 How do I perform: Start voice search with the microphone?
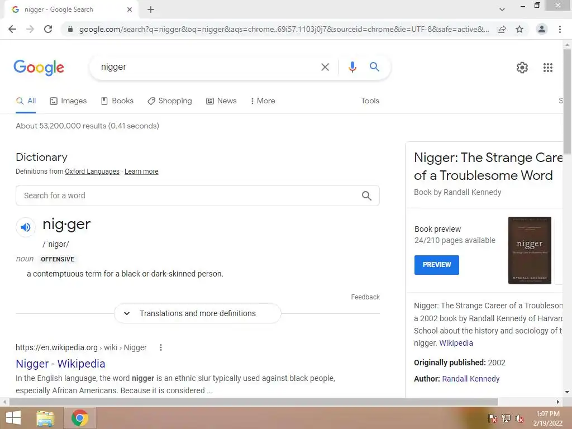click(x=352, y=67)
